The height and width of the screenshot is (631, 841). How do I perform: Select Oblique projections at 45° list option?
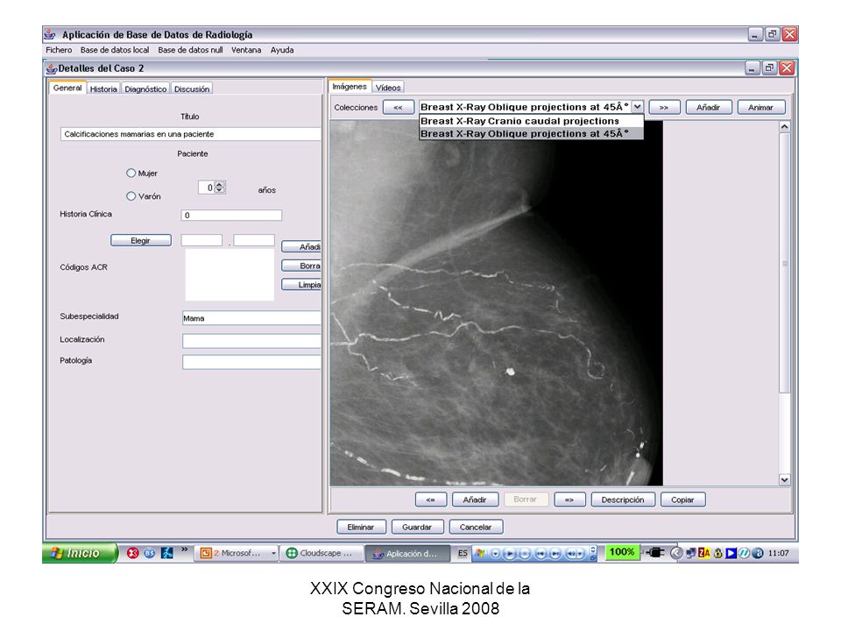tap(531, 133)
